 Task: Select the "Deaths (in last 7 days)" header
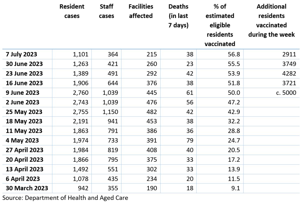178,16
